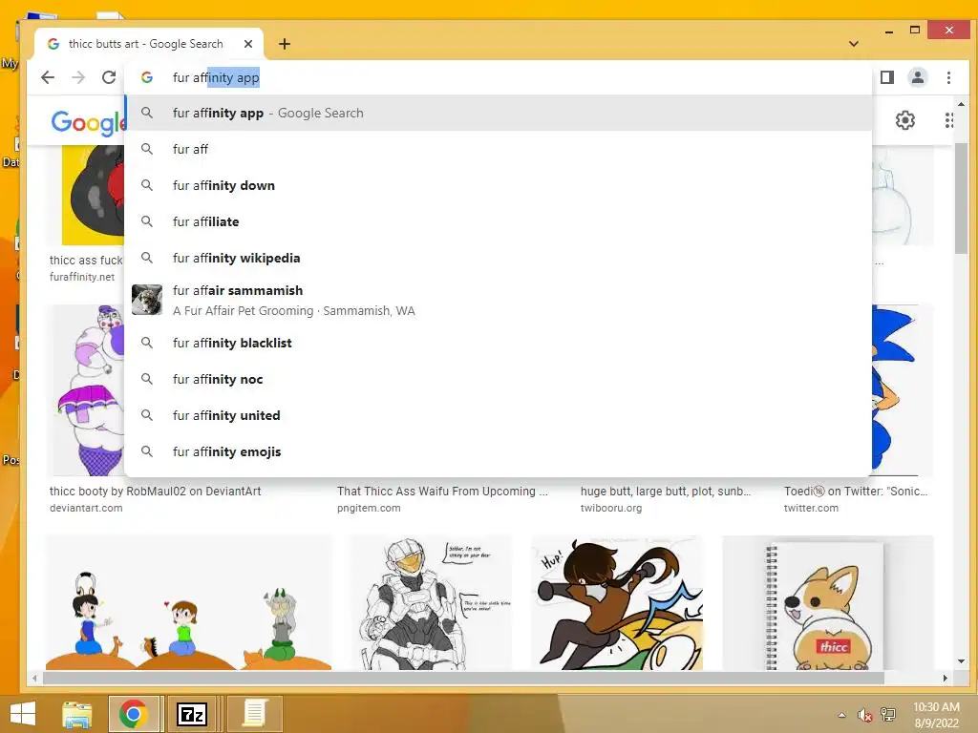Go back to the previous page
Screen dimensions: 978x733
(x=48, y=77)
